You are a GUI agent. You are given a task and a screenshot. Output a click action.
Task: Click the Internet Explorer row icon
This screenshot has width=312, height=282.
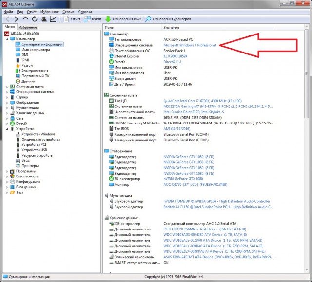click(x=111, y=56)
